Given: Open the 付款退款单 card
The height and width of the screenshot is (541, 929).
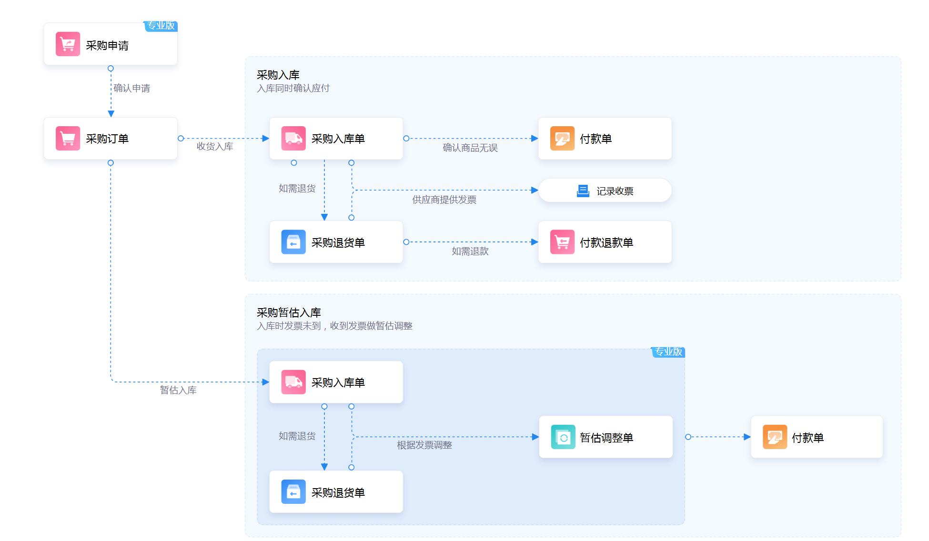Looking at the screenshot, I should 605,242.
